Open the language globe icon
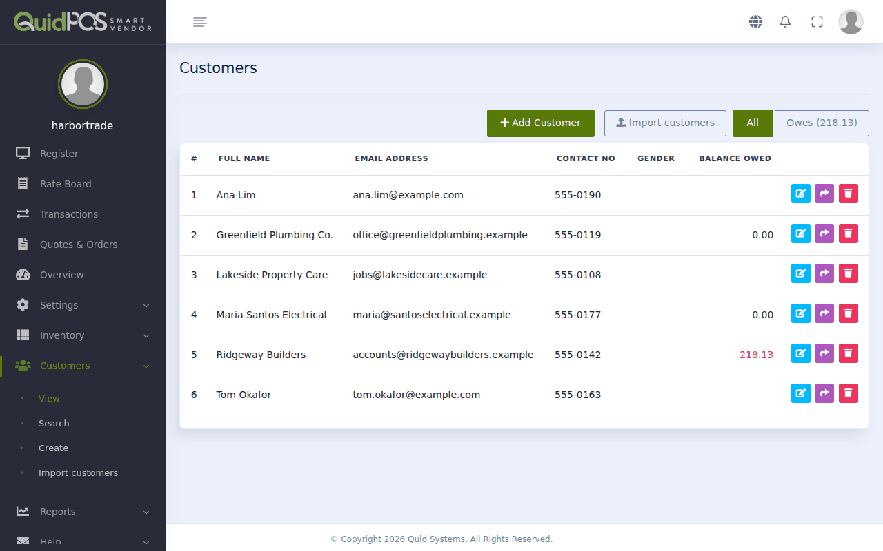 pyautogui.click(x=755, y=22)
